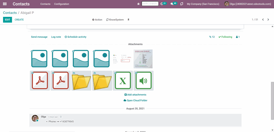Viewport: 274px width, 132px height.
Task: Go to previous contact record arrow
Action: tap(263, 20)
